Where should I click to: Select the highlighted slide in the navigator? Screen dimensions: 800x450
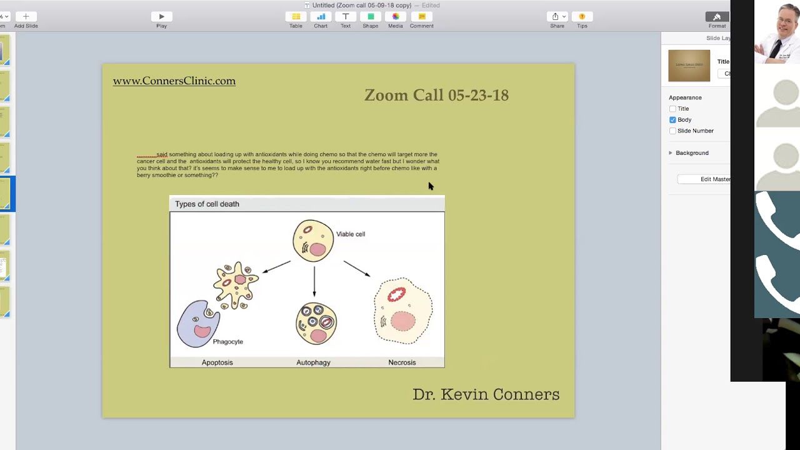pos(5,194)
